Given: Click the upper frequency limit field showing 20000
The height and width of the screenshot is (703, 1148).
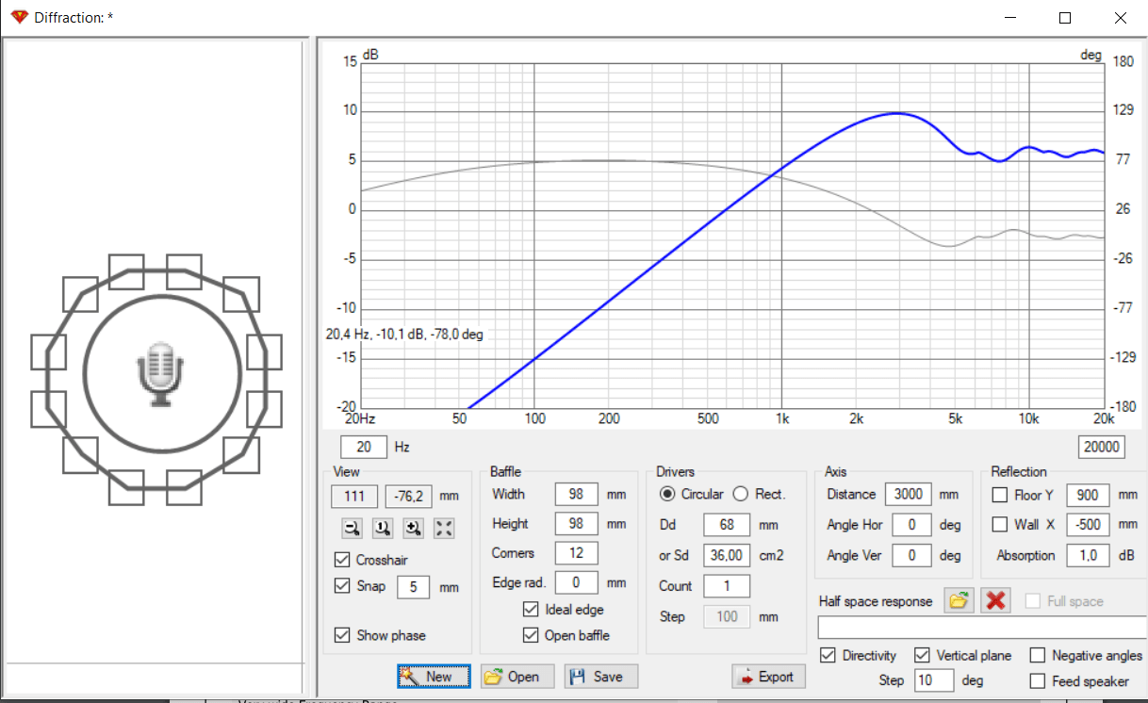Looking at the screenshot, I should pyautogui.click(x=1101, y=448).
